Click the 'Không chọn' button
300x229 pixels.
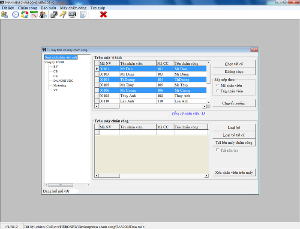point(234,71)
